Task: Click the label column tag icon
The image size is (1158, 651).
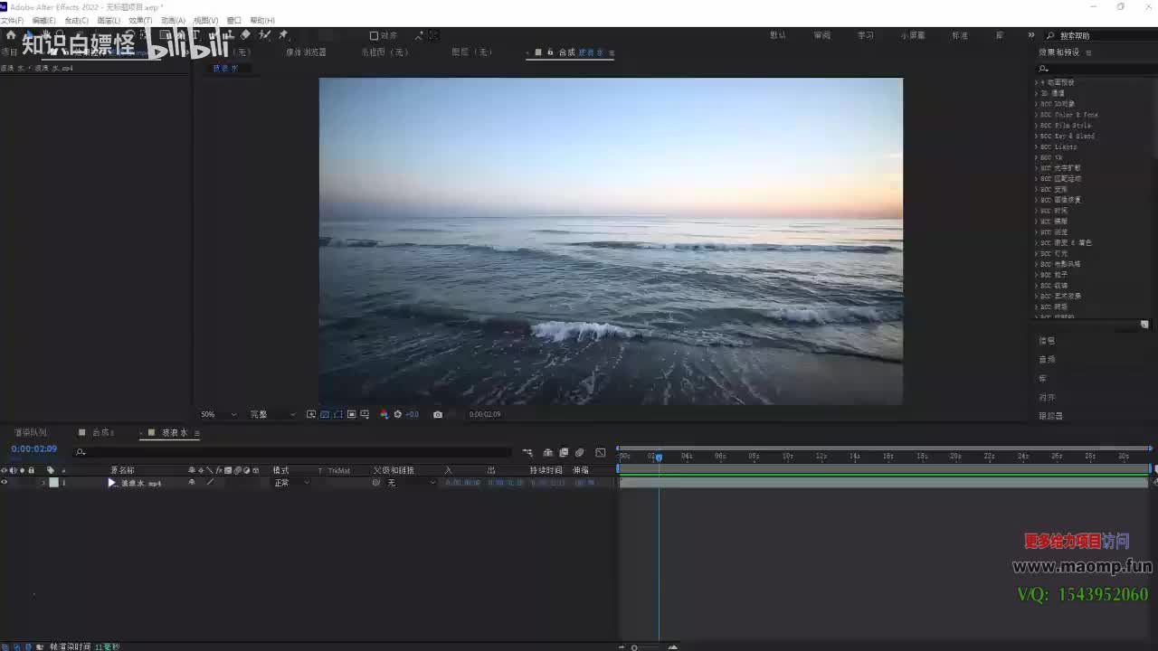Action: 51,470
